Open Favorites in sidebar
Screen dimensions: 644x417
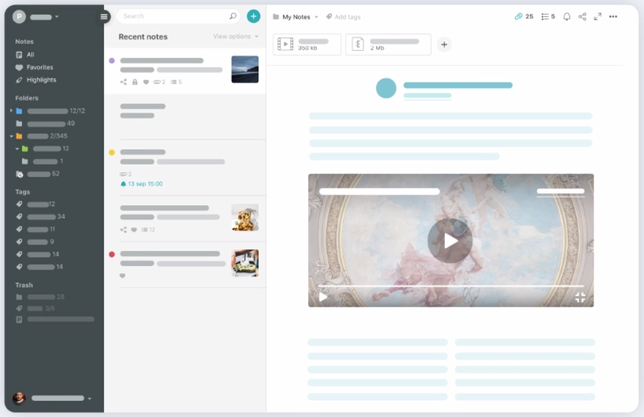[x=34, y=67]
